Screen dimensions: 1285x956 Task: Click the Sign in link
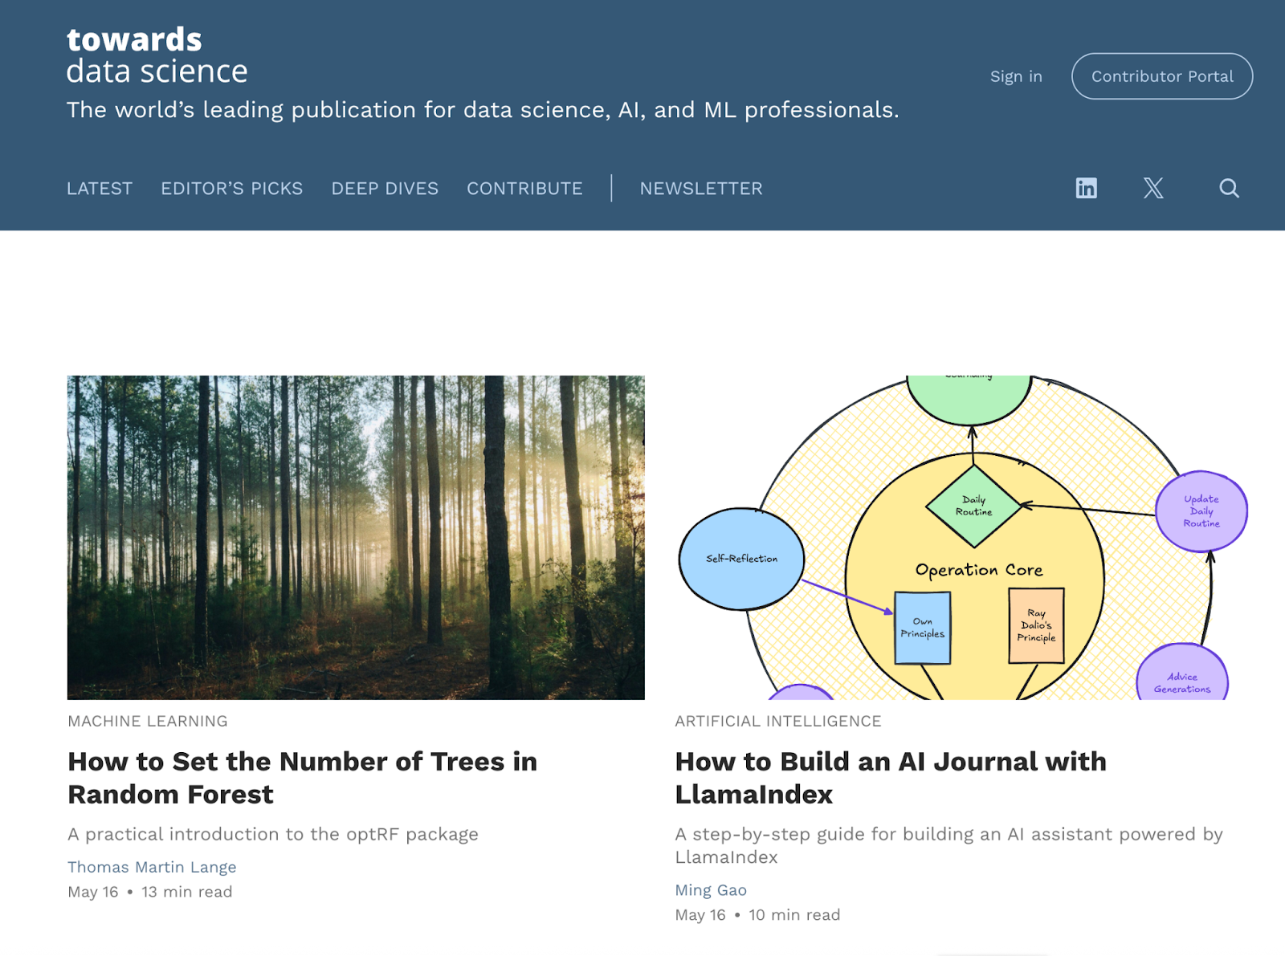tap(1016, 76)
